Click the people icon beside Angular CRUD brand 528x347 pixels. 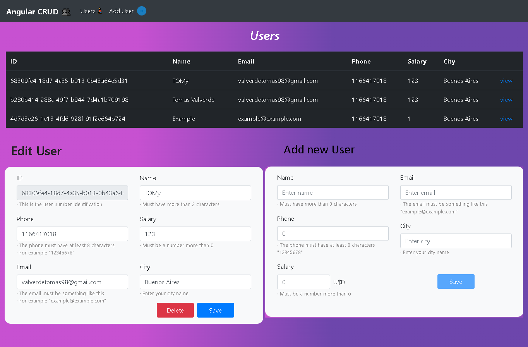[66, 11]
